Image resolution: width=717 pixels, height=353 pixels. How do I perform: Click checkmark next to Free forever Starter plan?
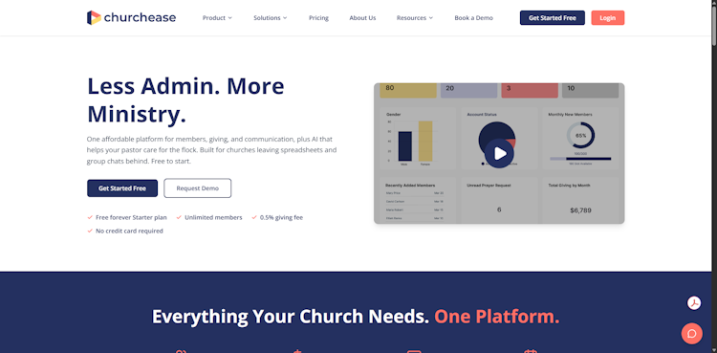click(90, 217)
